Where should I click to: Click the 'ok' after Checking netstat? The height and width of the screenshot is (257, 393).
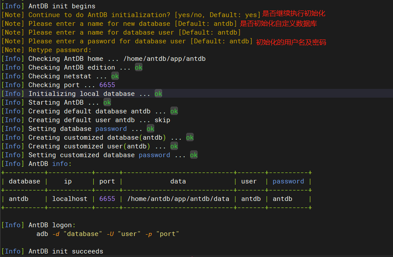coord(115,76)
